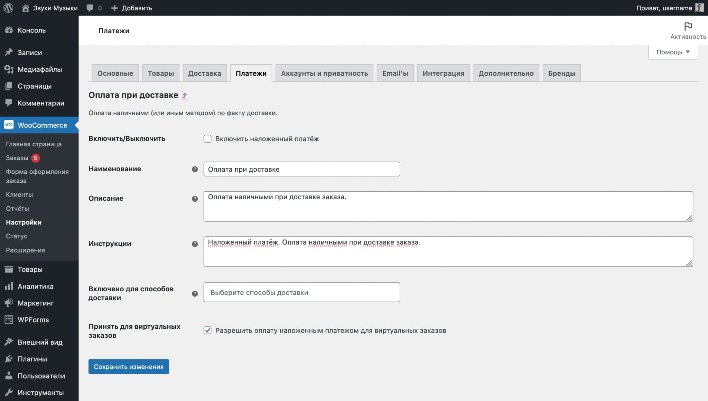
Task: Switch to the Товары settings tab
Action: (x=161, y=73)
